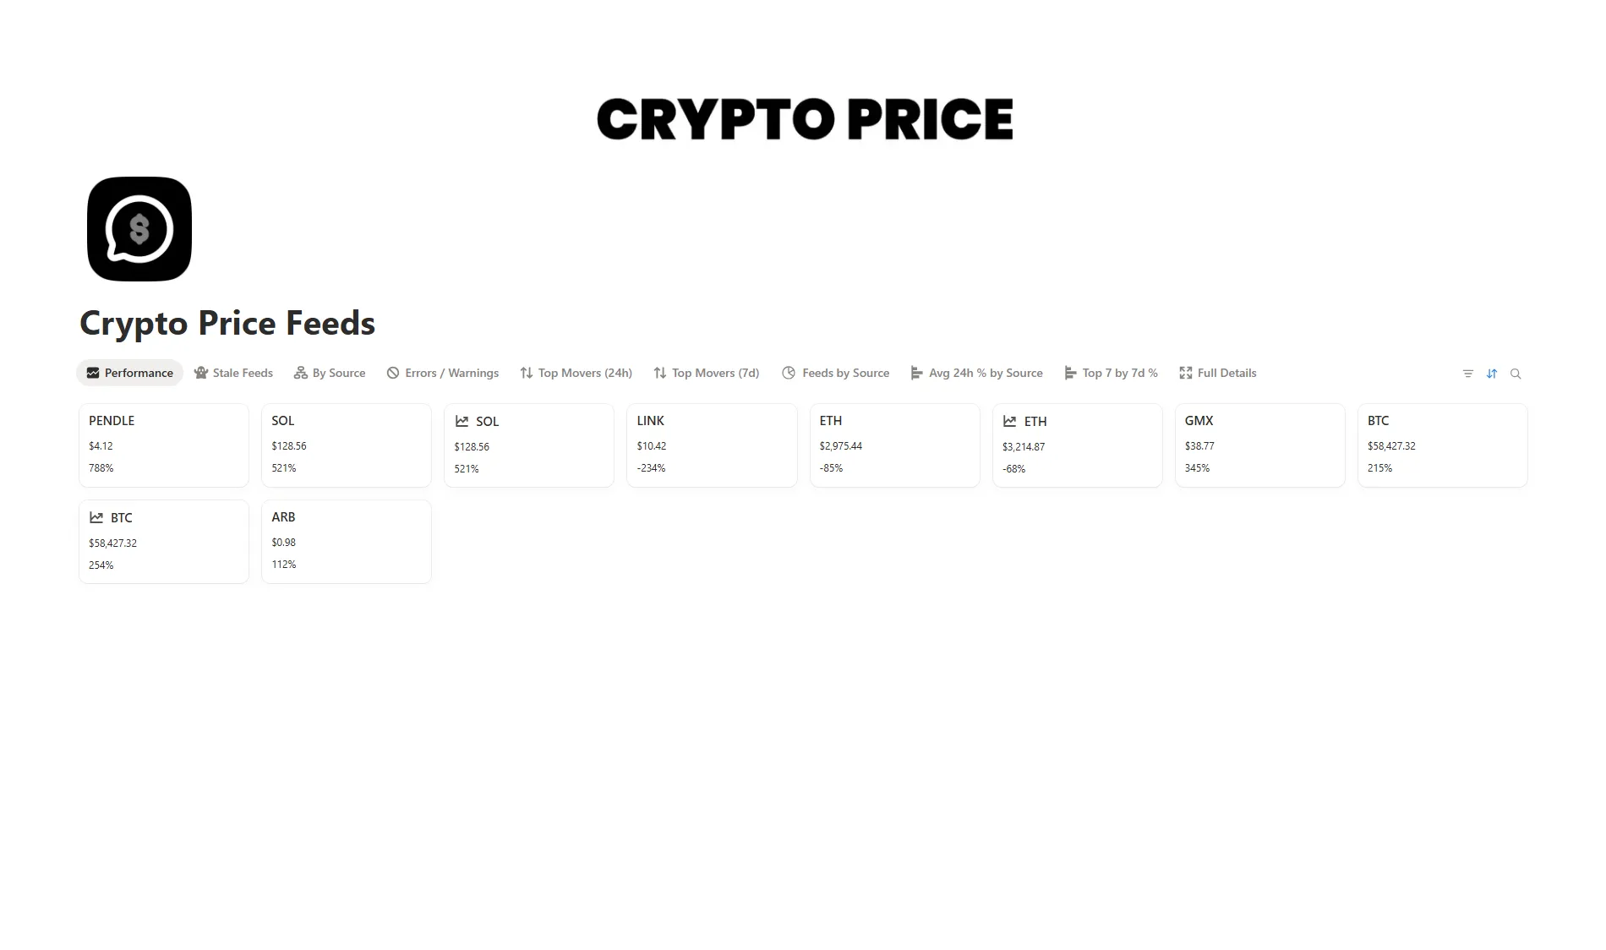Image resolution: width=1606 pixels, height=950 pixels.
Task: Click the Crypto Price Feeds title
Action: pyautogui.click(x=227, y=323)
